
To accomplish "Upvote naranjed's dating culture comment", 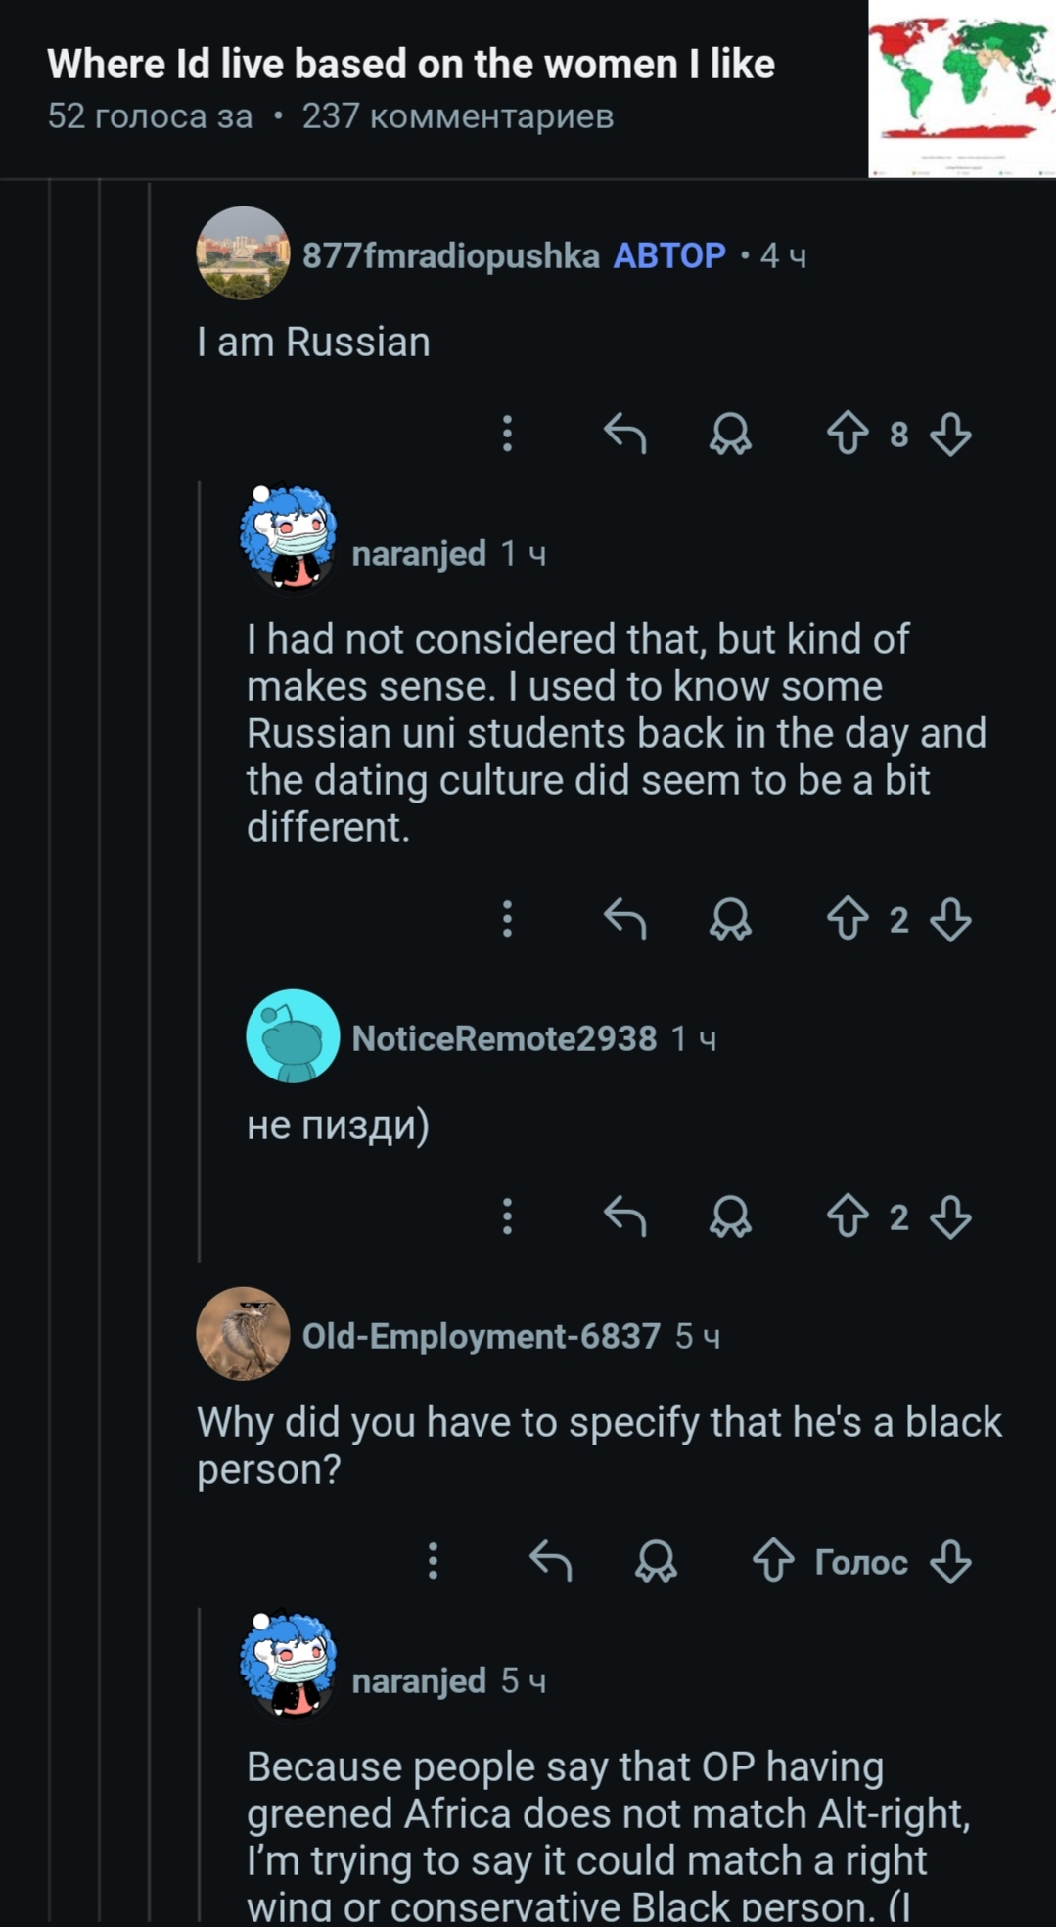I will coord(848,919).
